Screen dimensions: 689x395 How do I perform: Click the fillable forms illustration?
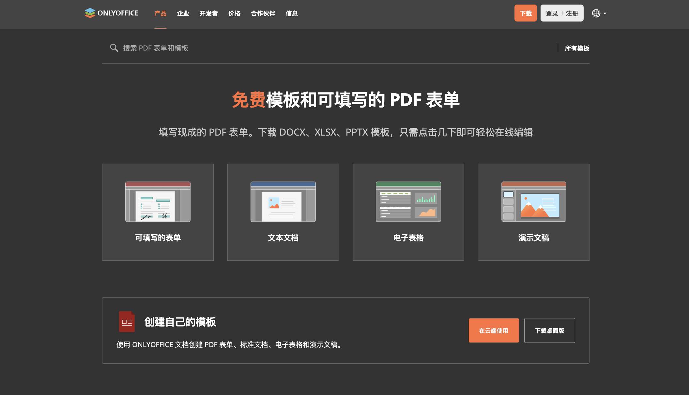(158, 202)
